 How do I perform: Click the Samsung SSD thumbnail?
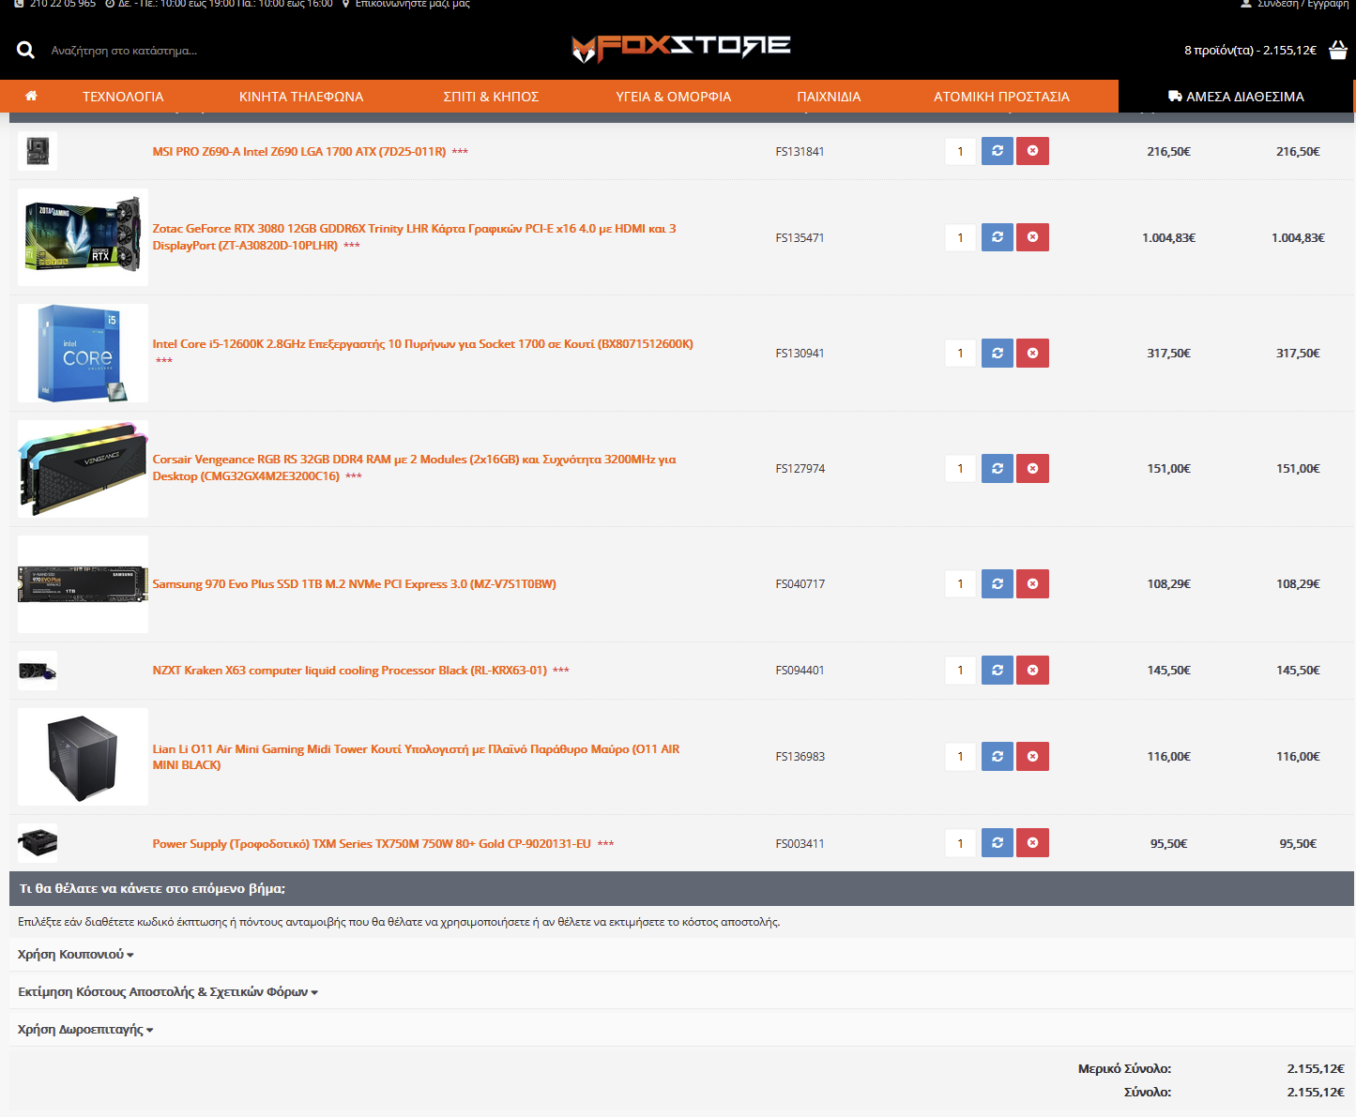pos(83,583)
